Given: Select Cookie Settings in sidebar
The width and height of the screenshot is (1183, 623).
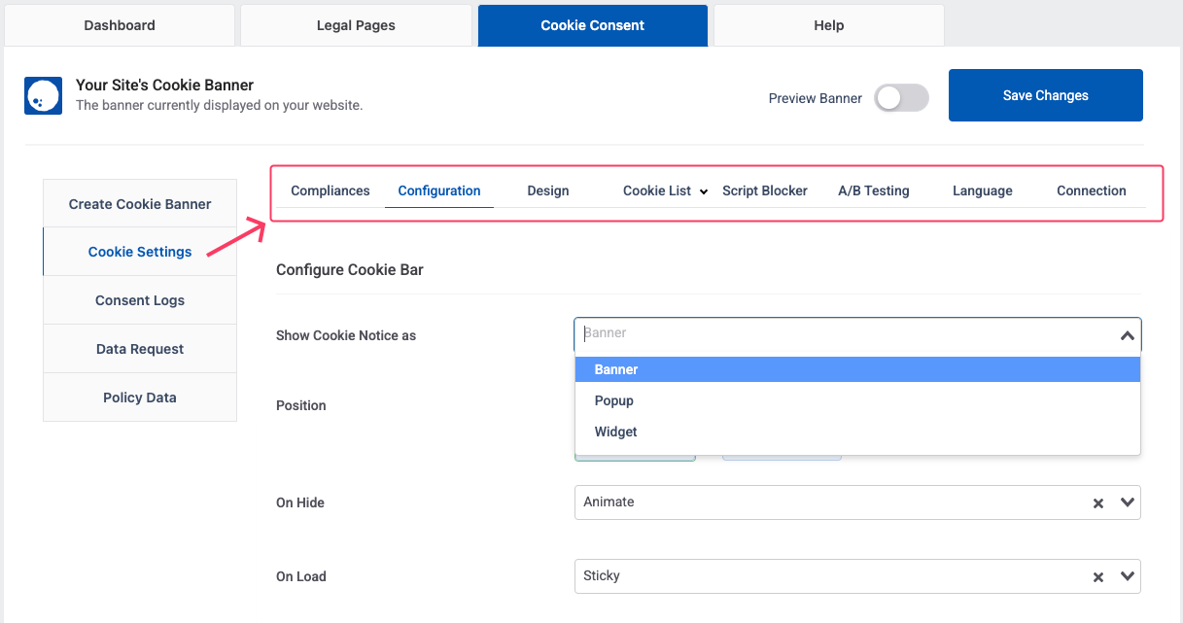Looking at the screenshot, I should coord(140,252).
